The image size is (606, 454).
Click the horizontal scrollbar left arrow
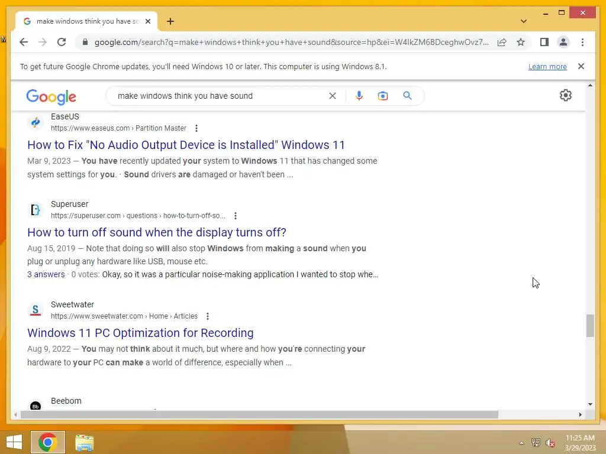[15, 414]
